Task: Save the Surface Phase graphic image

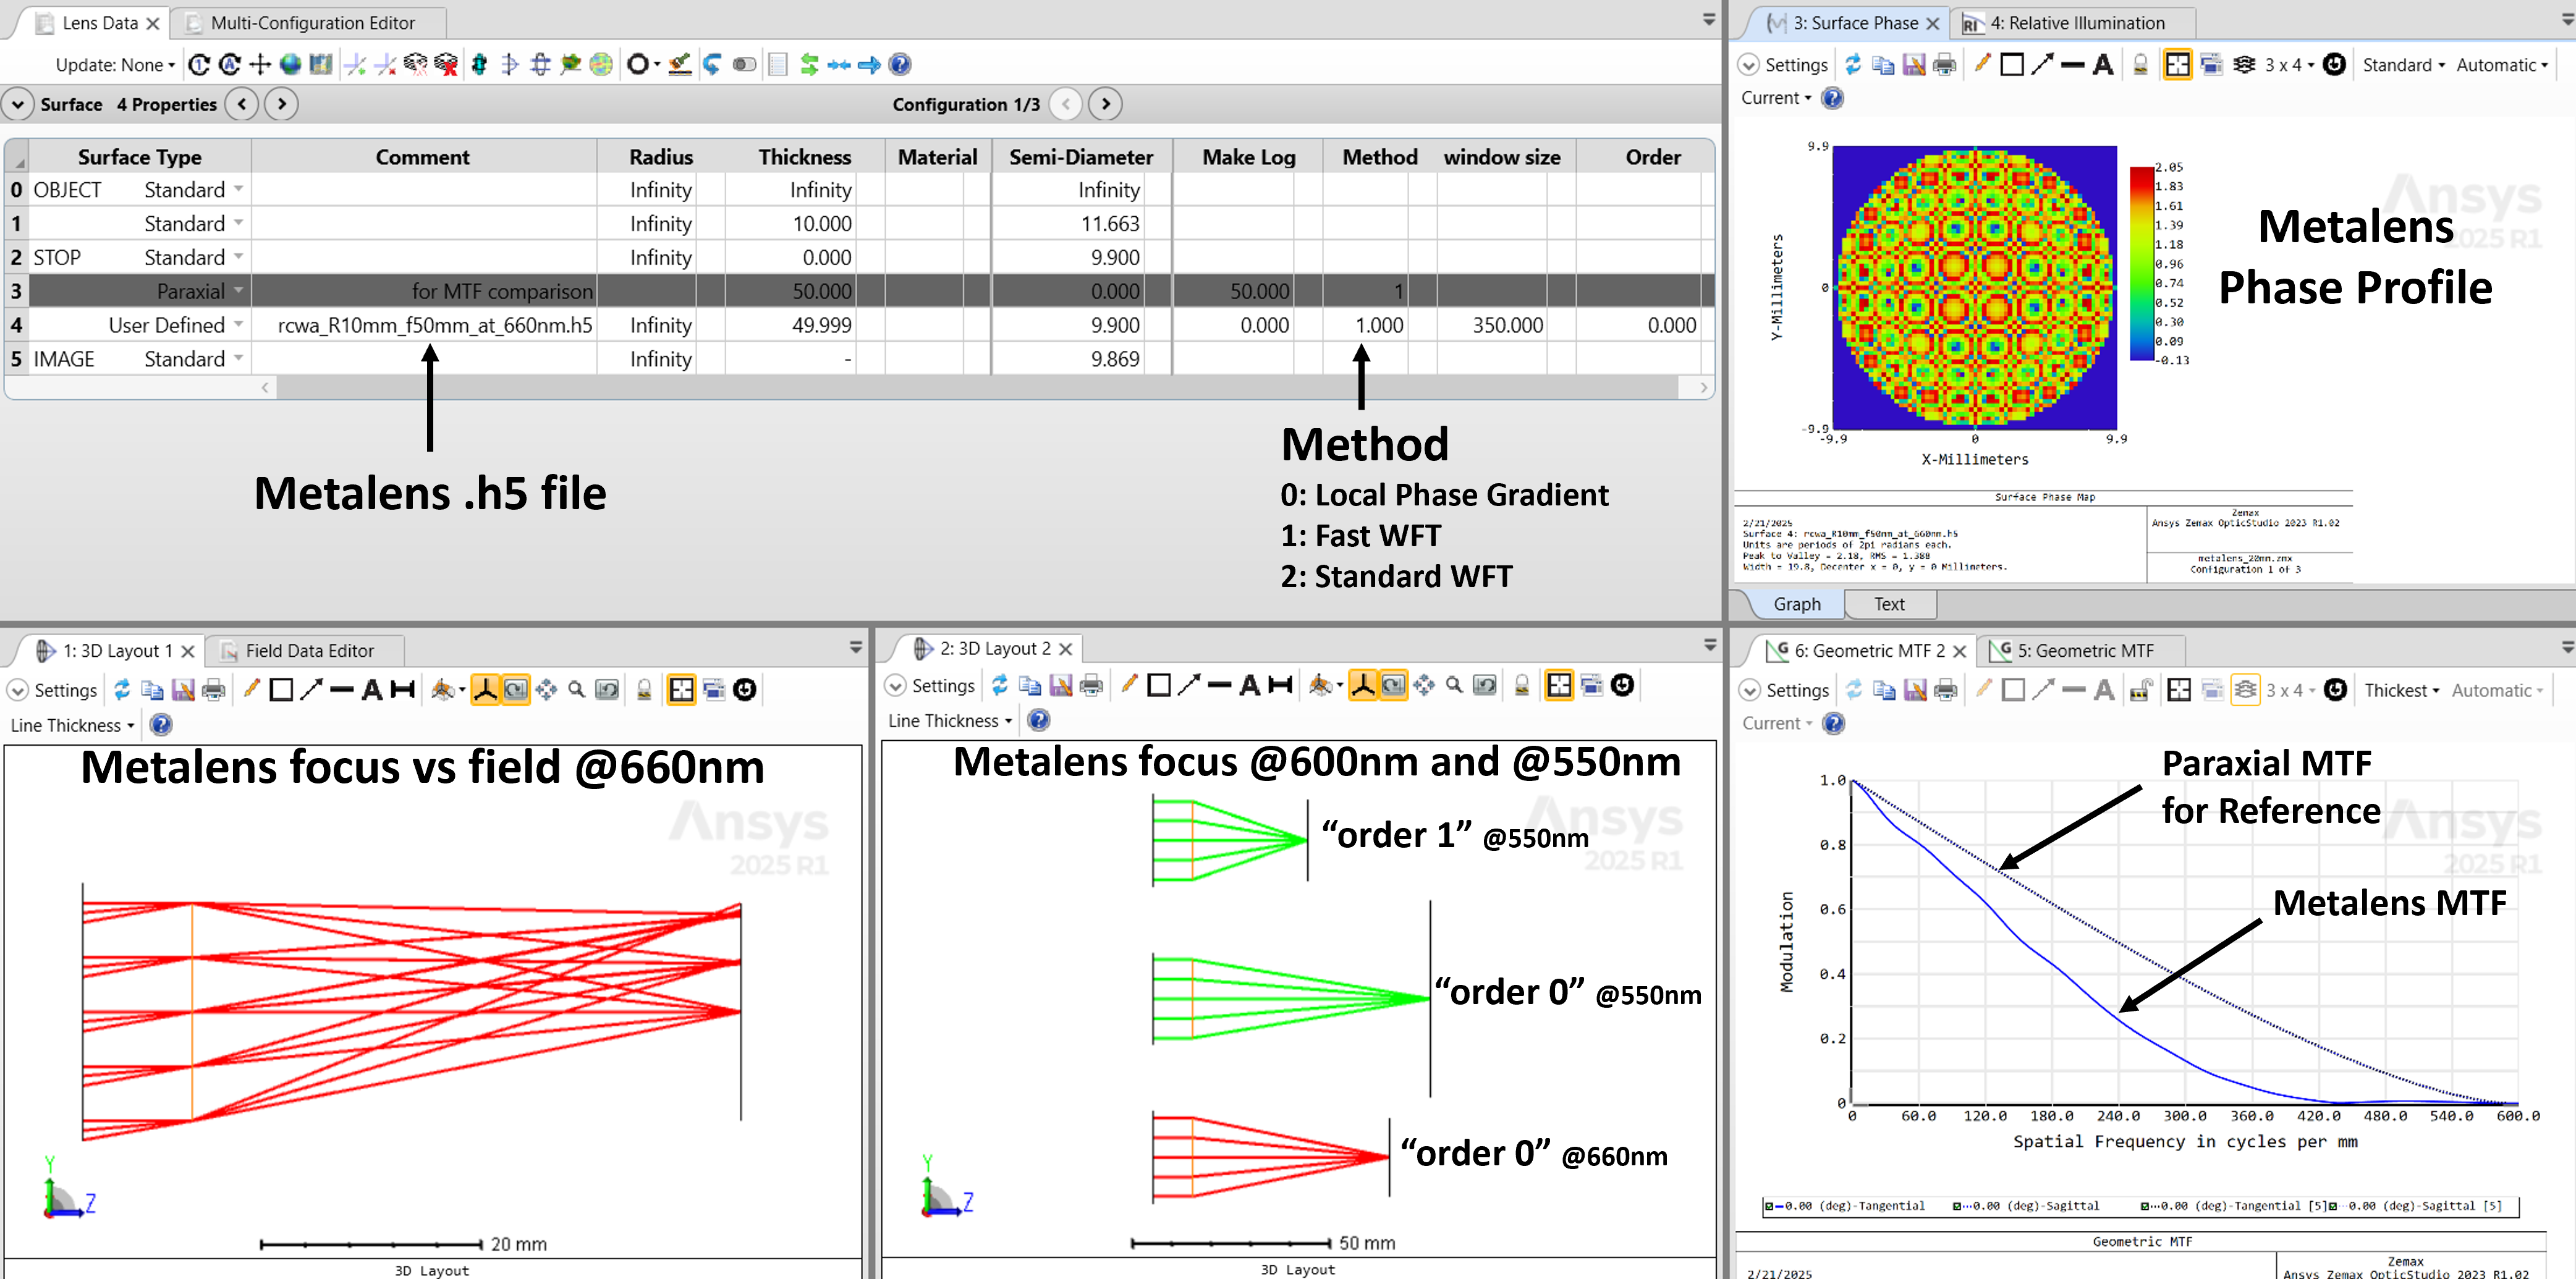Action: click(1913, 65)
